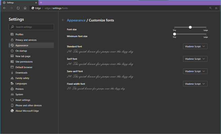
Task: Click the Minimum font size slider handle
Action: 175,34
